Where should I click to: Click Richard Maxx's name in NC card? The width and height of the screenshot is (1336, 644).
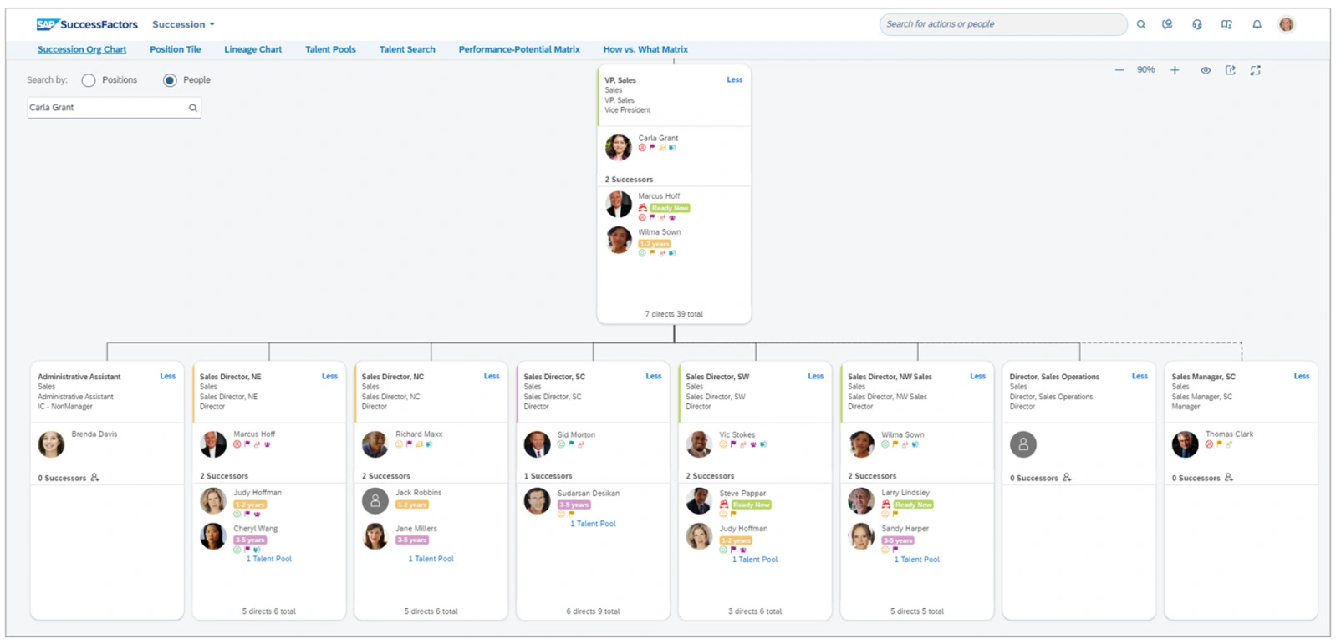[419, 434]
